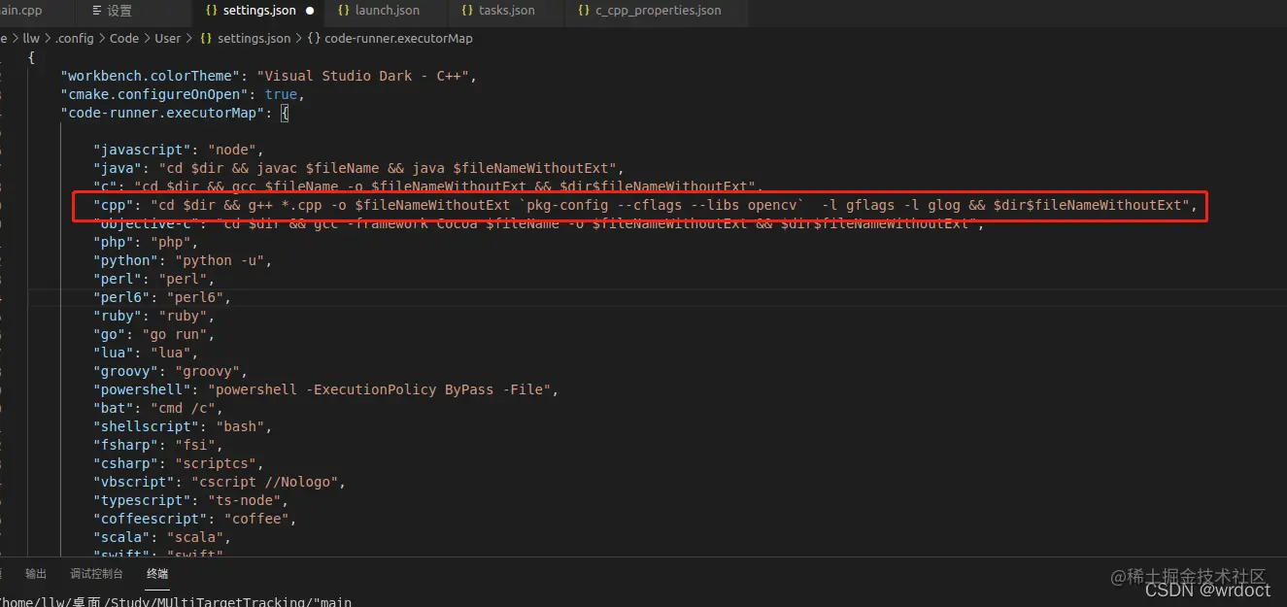
Task: Click the JSON braces icon on launch.json tab
Action: pos(344,11)
